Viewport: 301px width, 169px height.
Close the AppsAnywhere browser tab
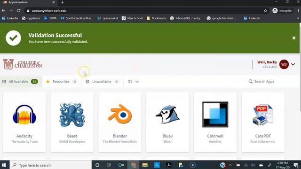[x=53, y=2]
